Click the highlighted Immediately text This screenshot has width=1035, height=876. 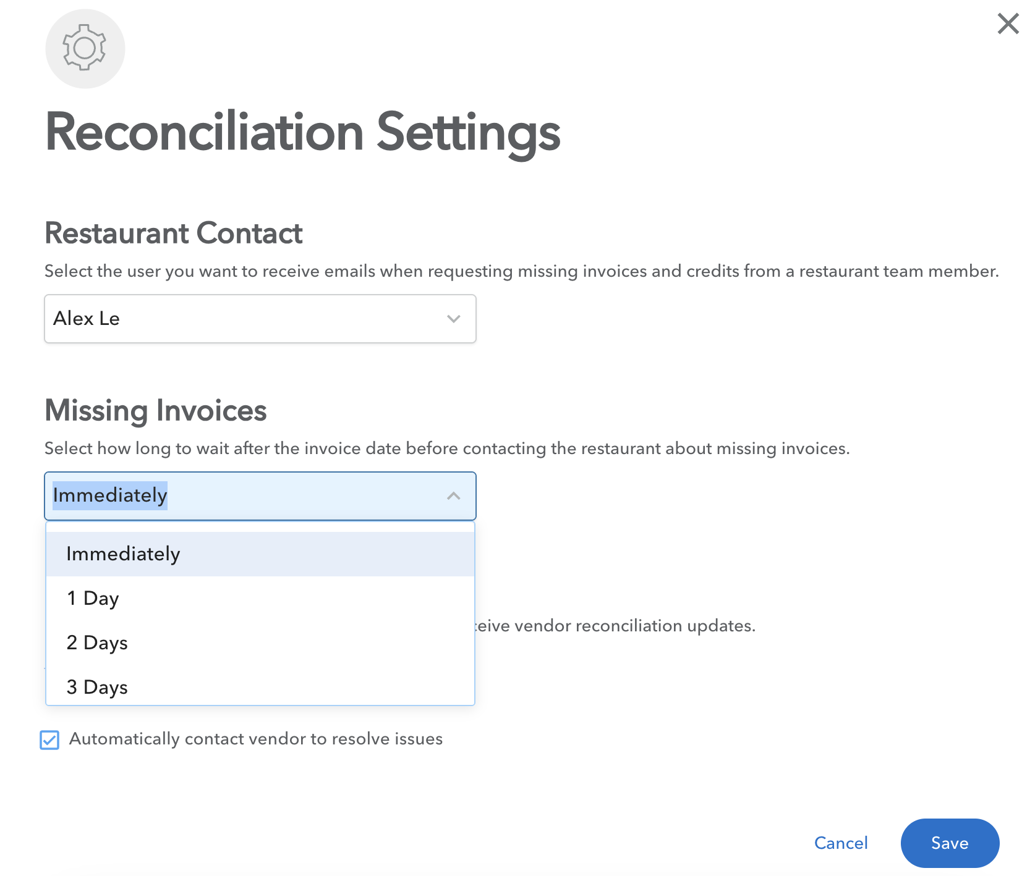(110, 495)
